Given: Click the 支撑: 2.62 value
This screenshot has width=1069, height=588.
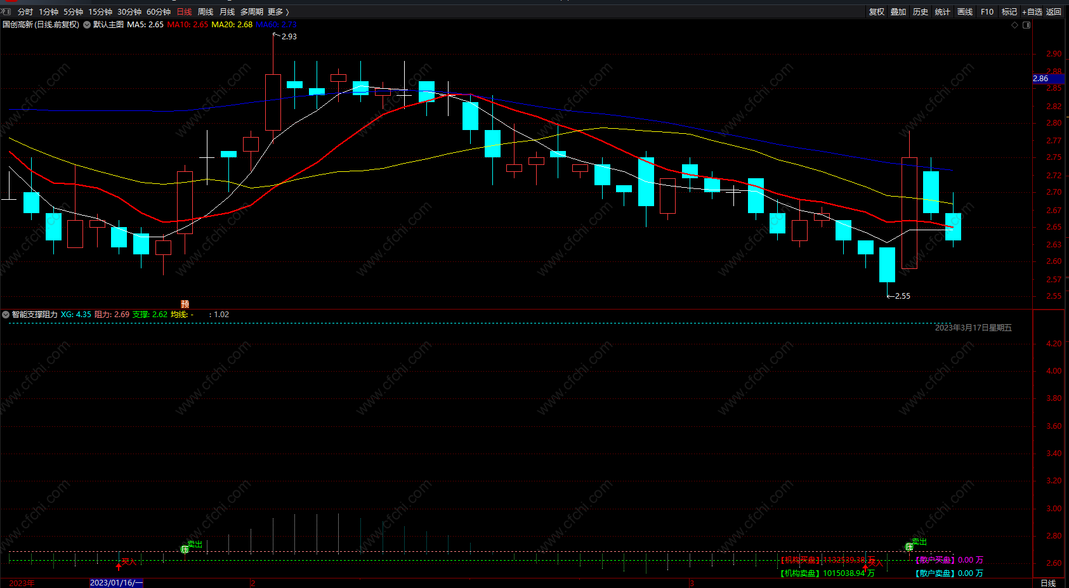Looking at the screenshot, I should tap(150, 315).
